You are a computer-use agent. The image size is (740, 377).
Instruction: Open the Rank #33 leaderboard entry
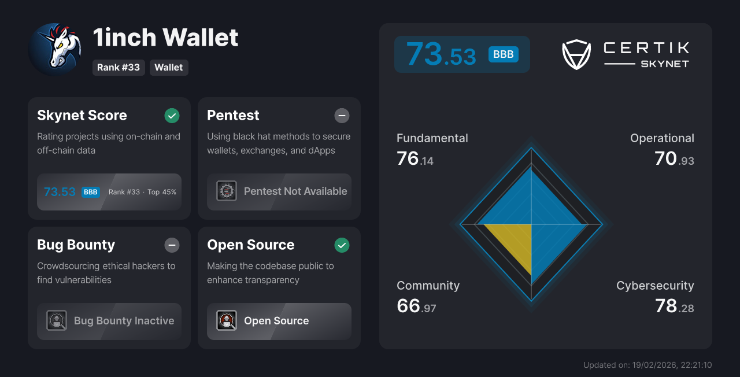119,67
